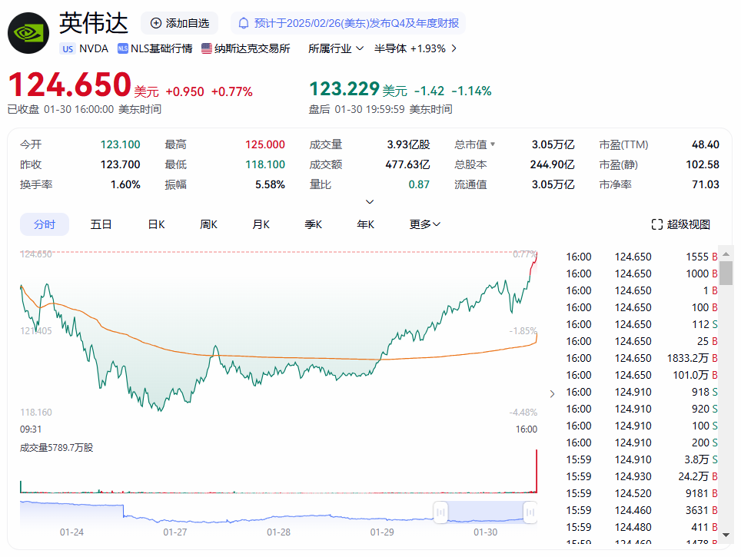Click the 1555 trade row at top

point(642,257)
